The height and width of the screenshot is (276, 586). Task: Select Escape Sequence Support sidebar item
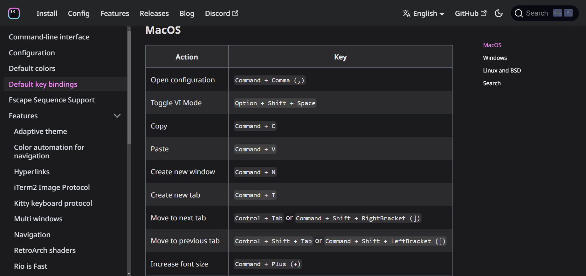[52, 100]
